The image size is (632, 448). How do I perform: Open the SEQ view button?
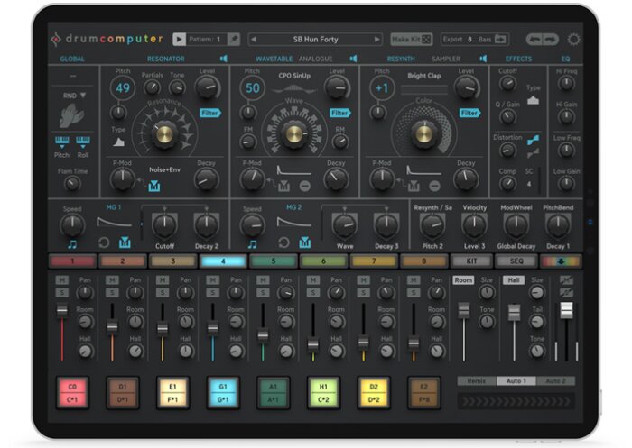click(516, 261)
